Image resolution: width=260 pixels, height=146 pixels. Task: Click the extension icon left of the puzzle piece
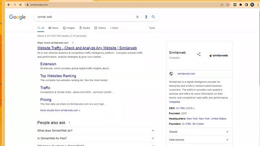click(x=235, y=5)
